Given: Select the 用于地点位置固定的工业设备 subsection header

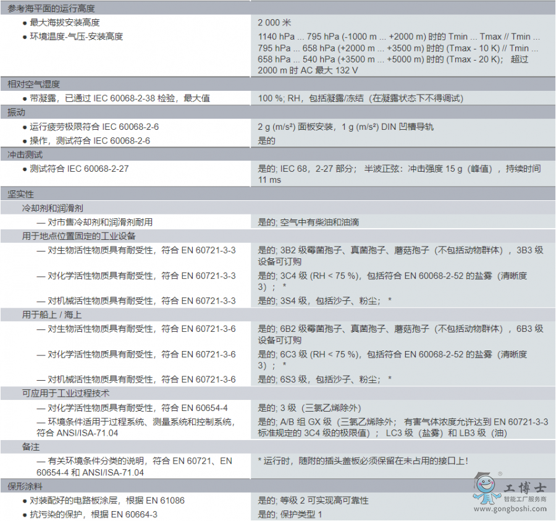Looking at the screenshot, I should click(x=79, y=235).
